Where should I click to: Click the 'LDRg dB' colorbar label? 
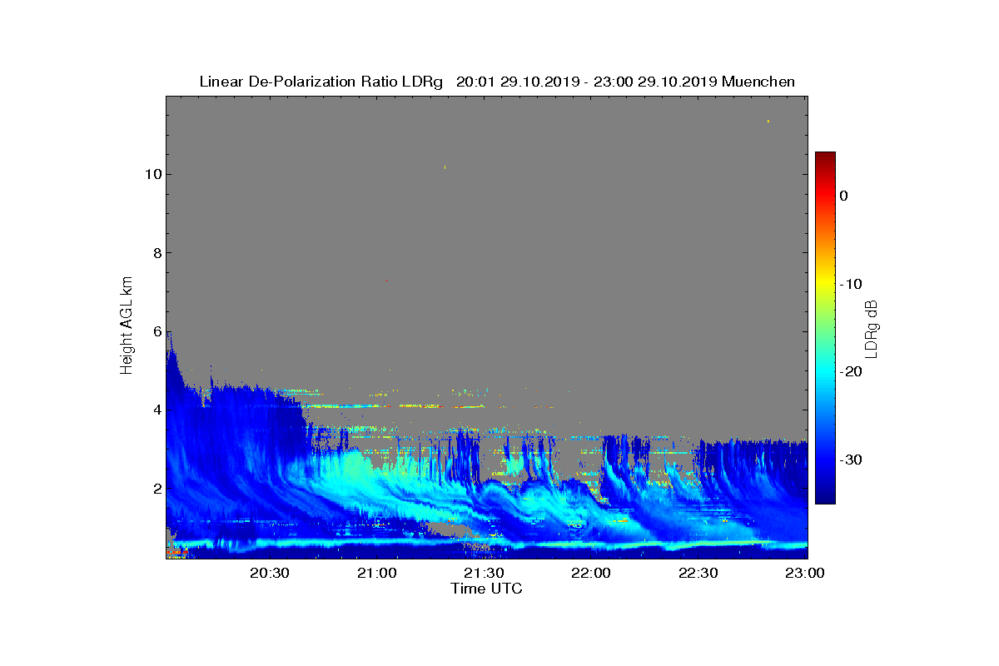(872, 328)
